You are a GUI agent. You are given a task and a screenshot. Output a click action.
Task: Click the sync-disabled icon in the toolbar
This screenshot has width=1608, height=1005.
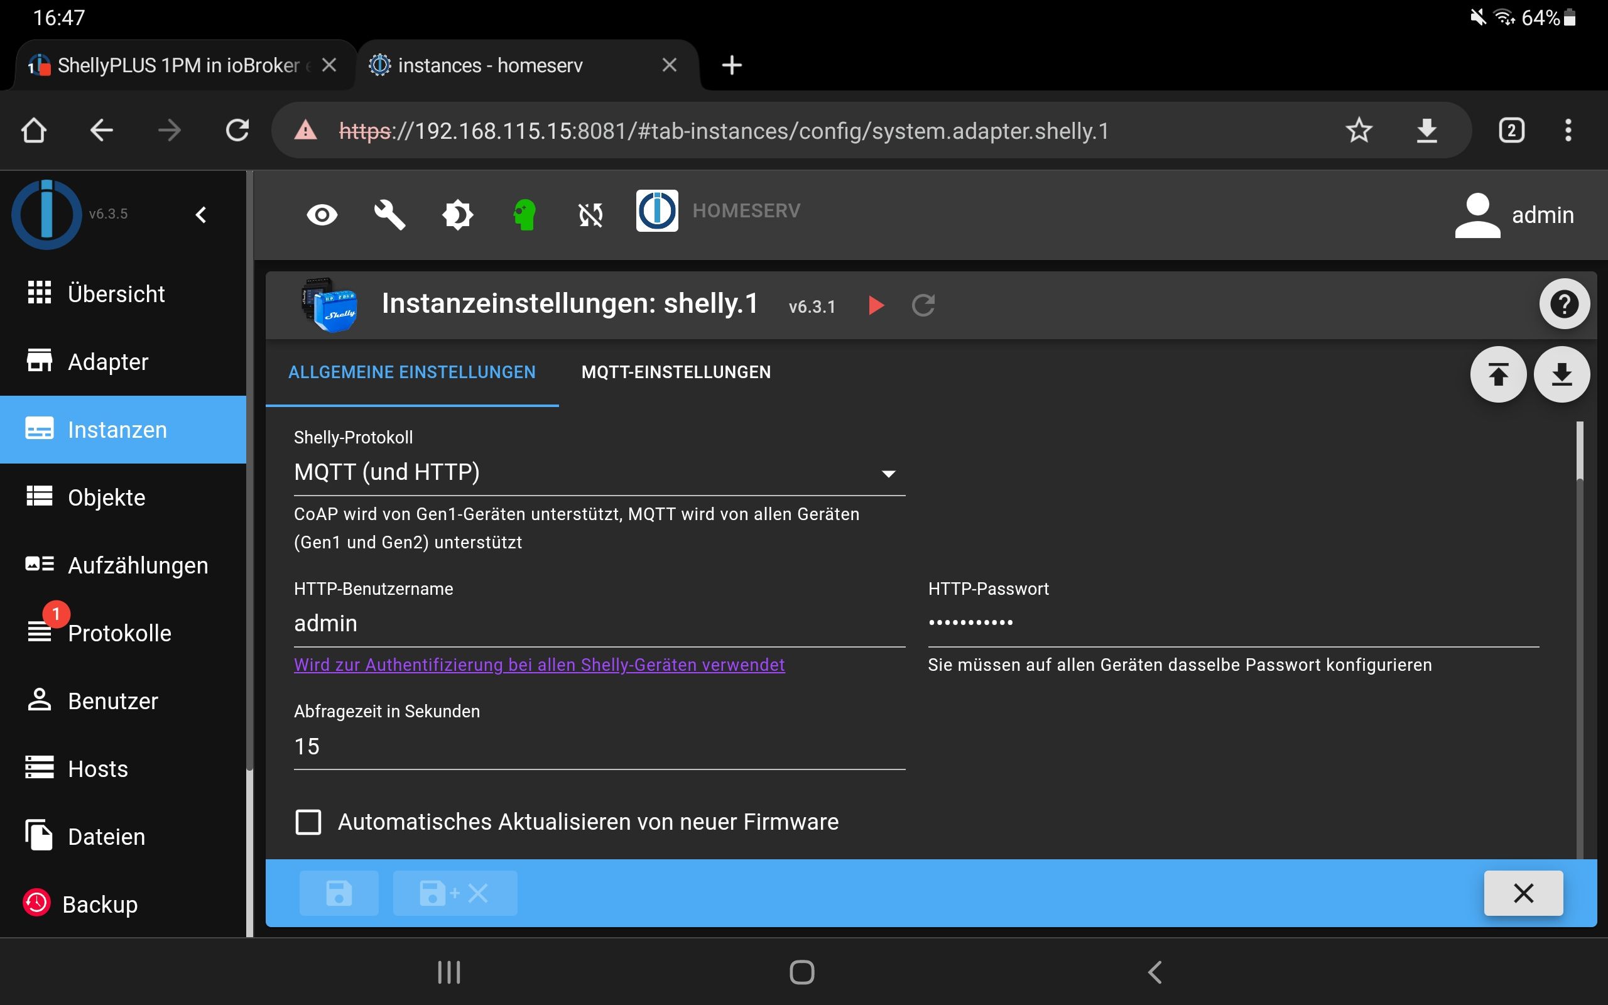pos(590,215)
